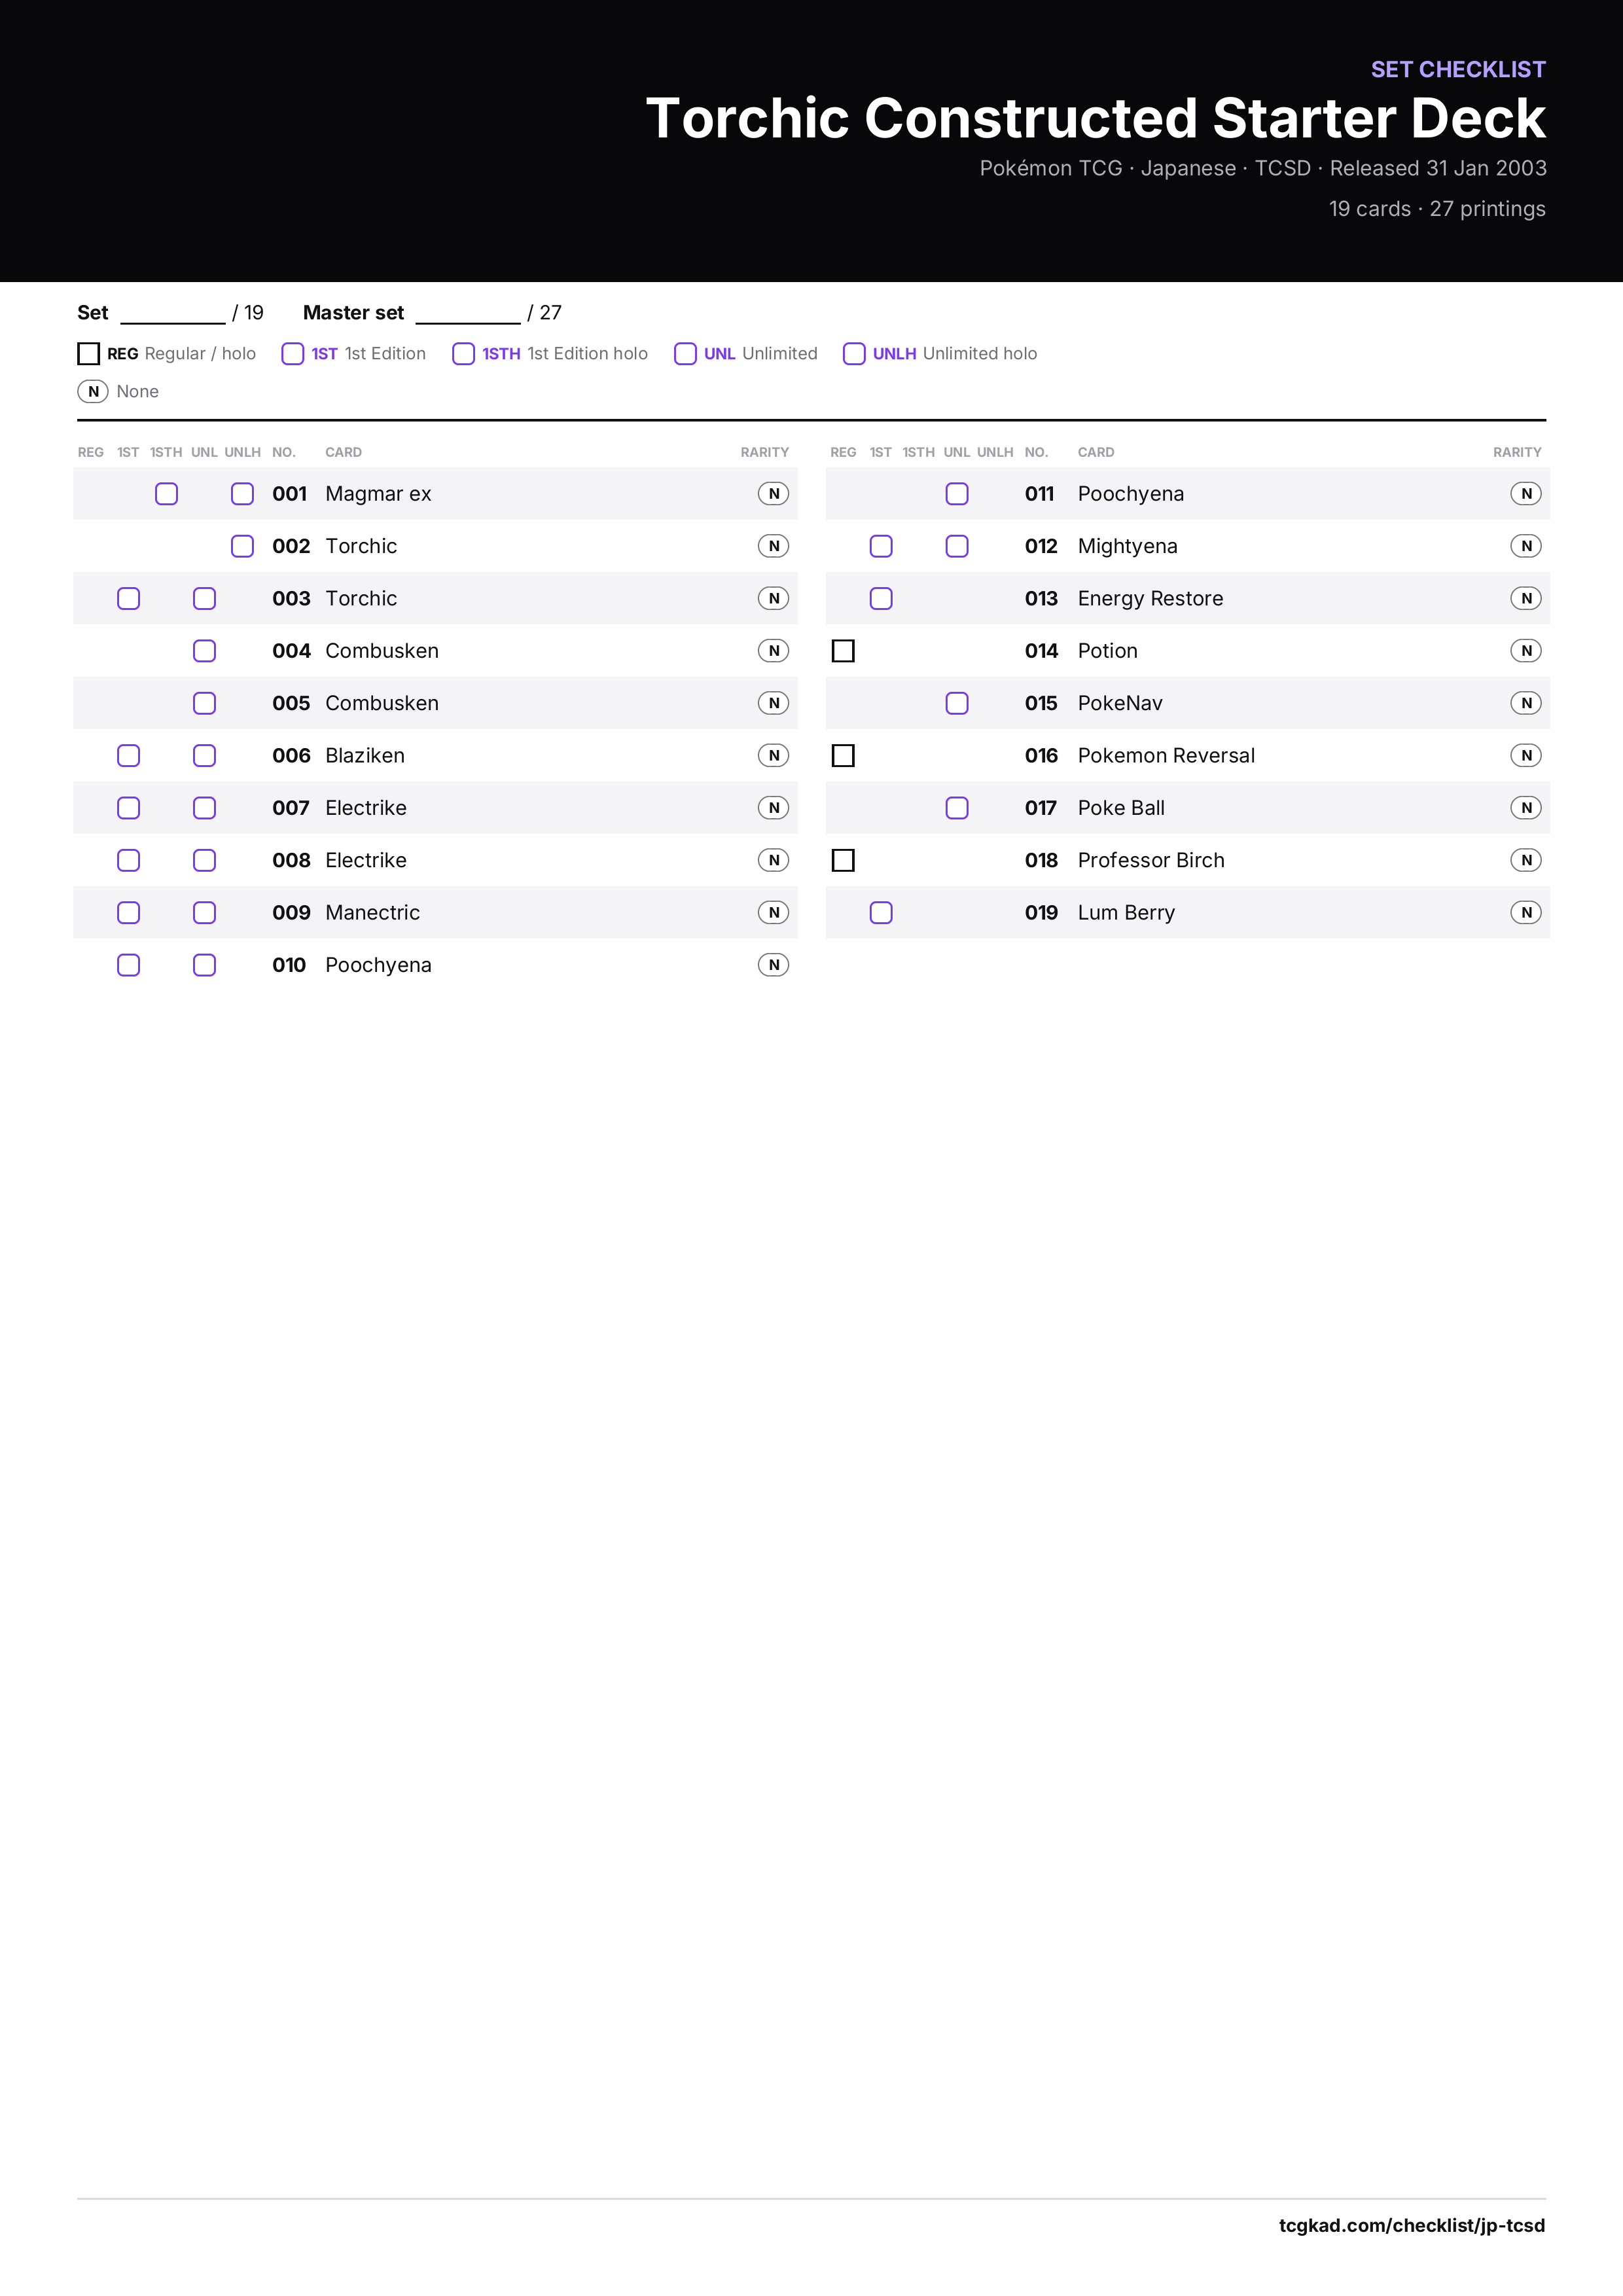The image size is (1623, 2296).
Task: Click the rarity N badge for Mightyena
Action: (1526, 546)
